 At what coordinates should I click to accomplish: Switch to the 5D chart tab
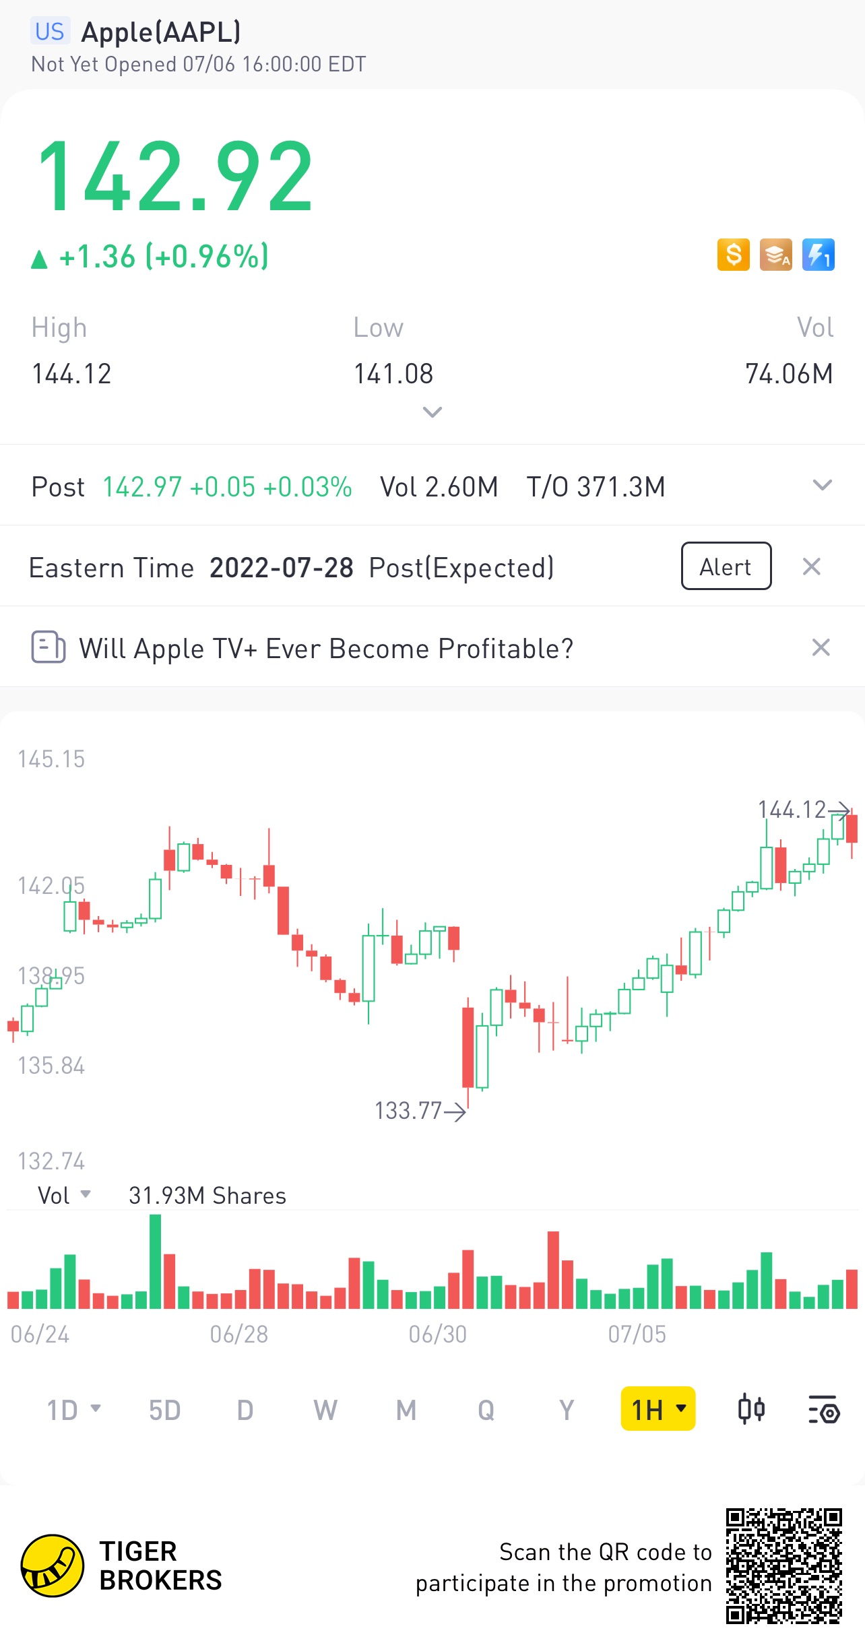(x=164, y=1410)
